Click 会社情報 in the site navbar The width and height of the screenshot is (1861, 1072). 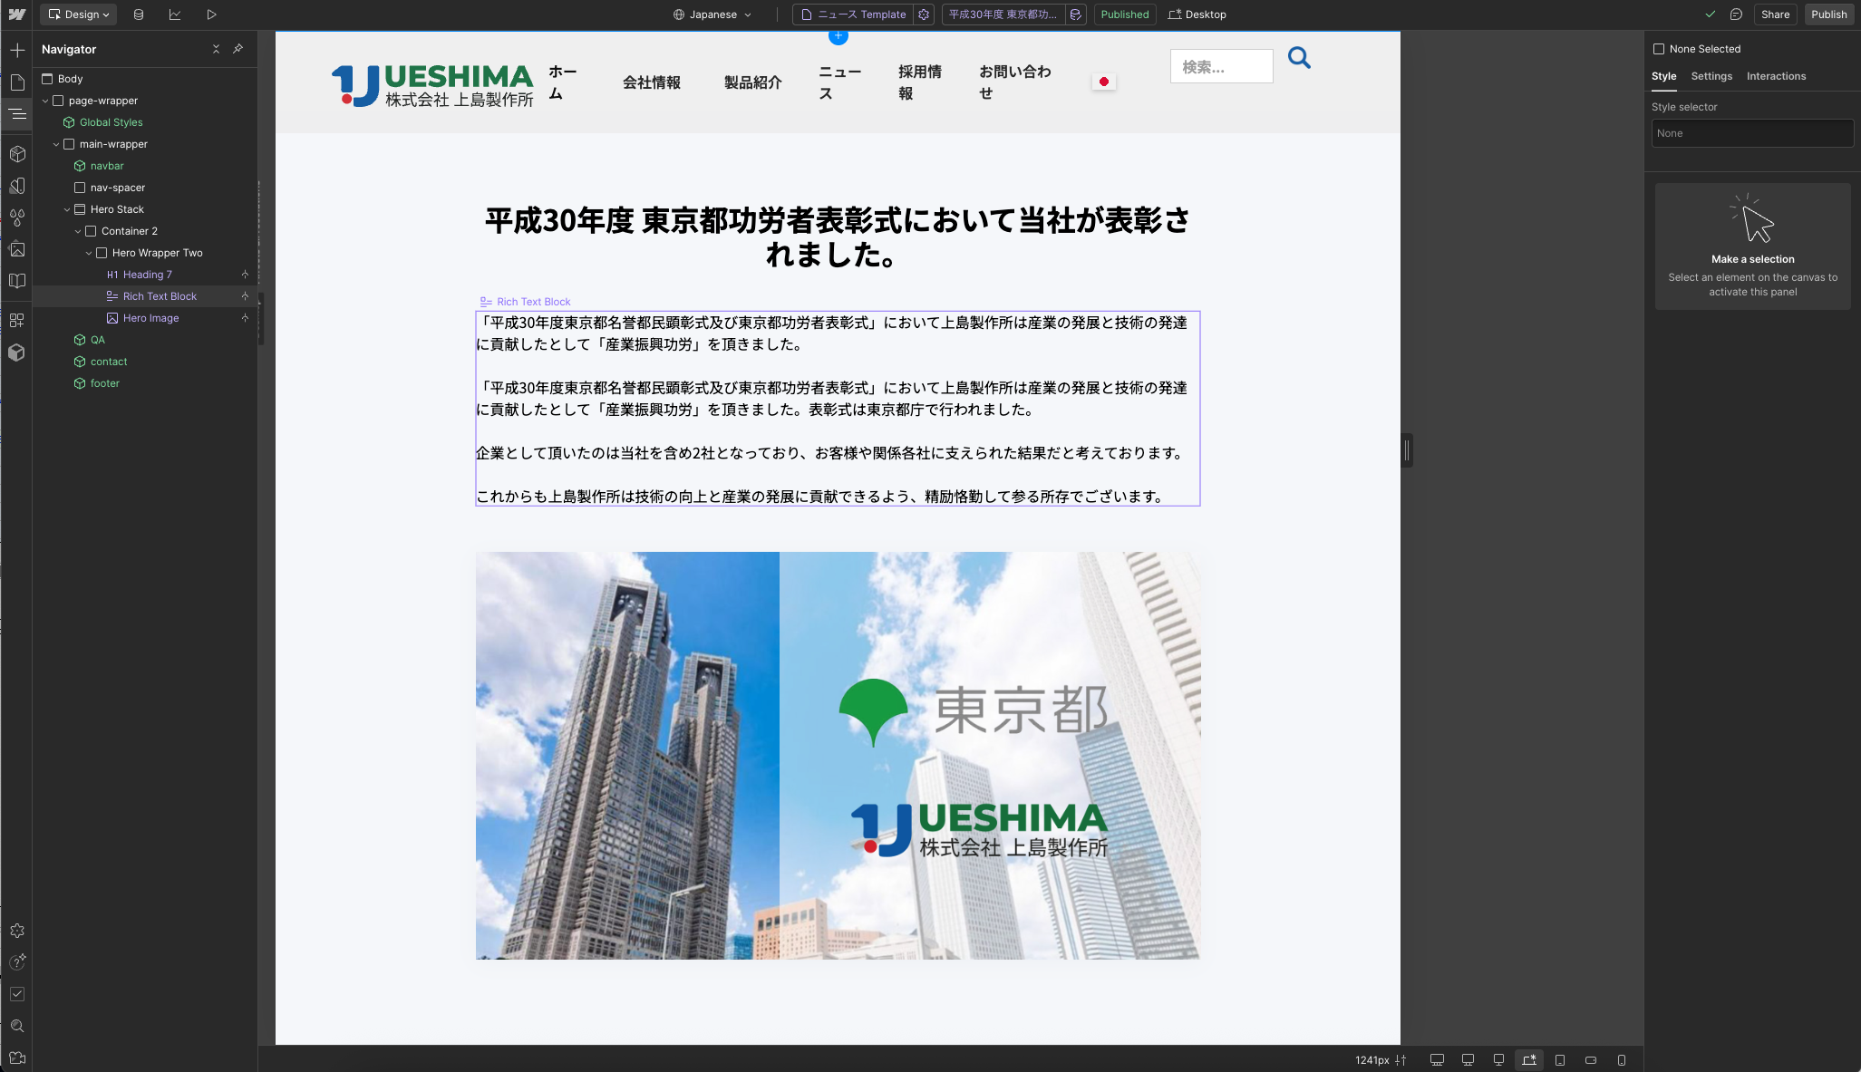tap(652, 82)
